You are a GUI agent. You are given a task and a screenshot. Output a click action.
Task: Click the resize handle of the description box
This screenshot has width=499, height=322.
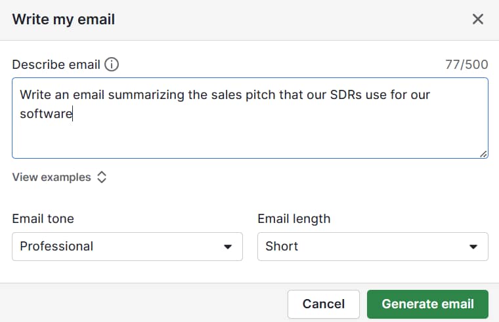483,154
